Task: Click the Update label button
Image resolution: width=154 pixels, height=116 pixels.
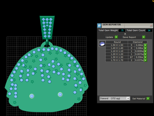Action: pyautogui.click(x=109, y=37)
